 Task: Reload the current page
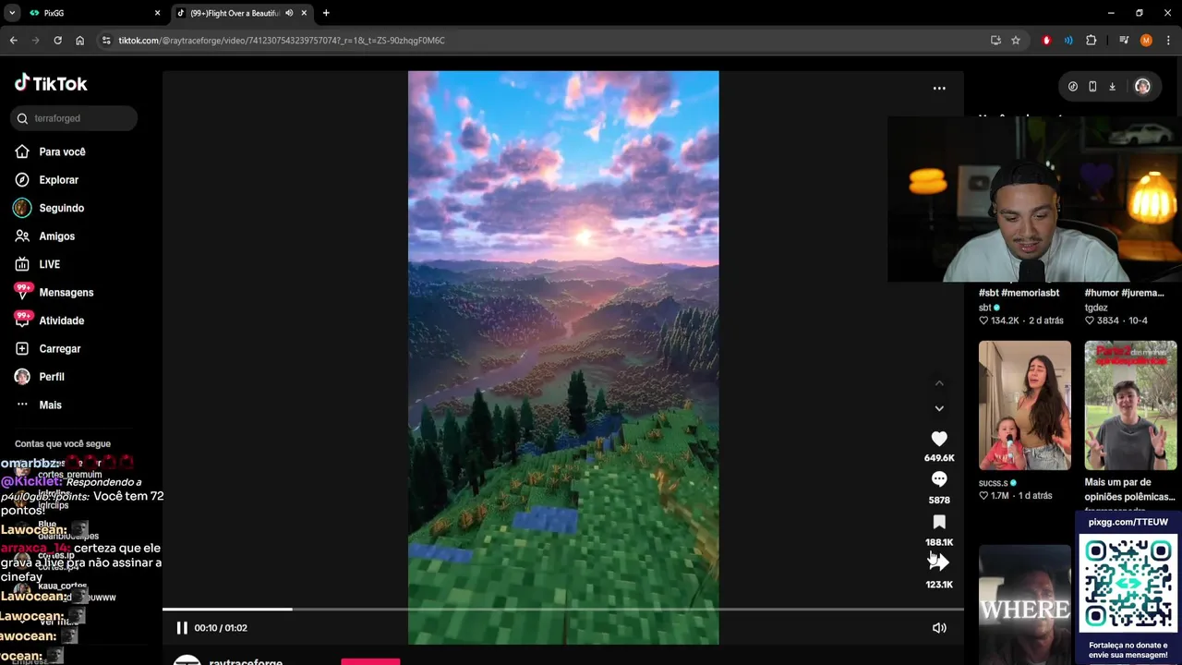tap(57, 41)
